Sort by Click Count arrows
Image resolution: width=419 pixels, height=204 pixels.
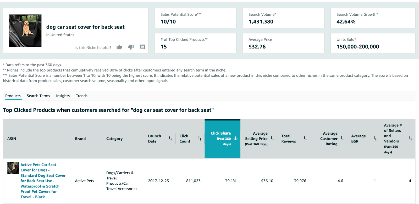[x=200, y=139]
